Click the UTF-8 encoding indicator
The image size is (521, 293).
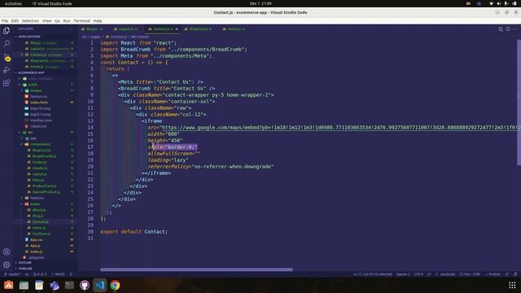click(x=418, y=274)
